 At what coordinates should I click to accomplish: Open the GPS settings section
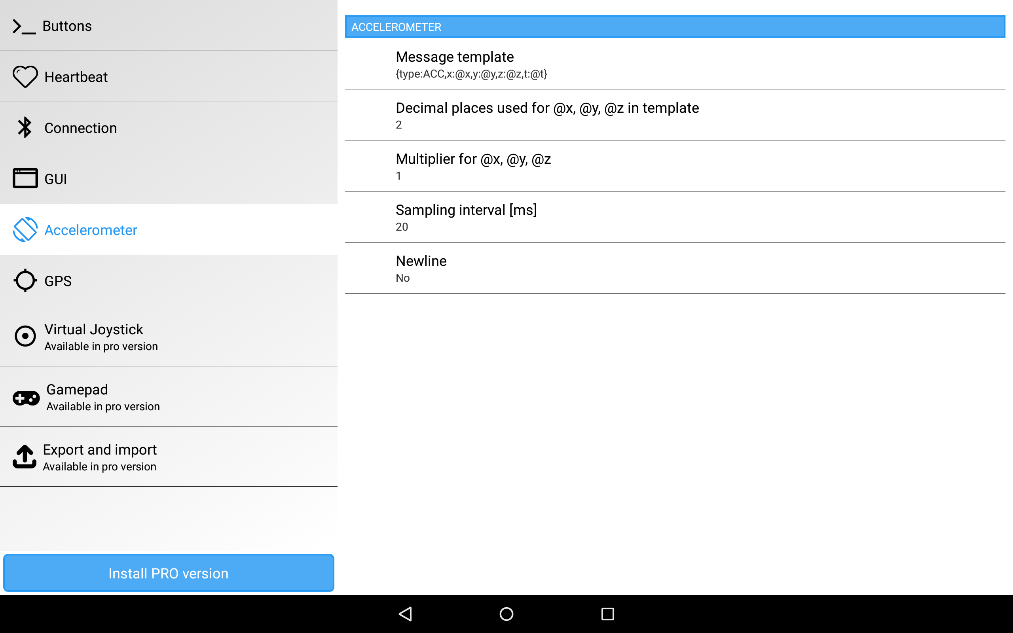coord(169,281)
